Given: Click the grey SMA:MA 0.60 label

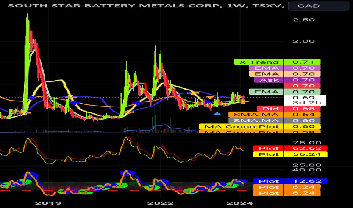Looking at the screenshot, I should (275, 121).
